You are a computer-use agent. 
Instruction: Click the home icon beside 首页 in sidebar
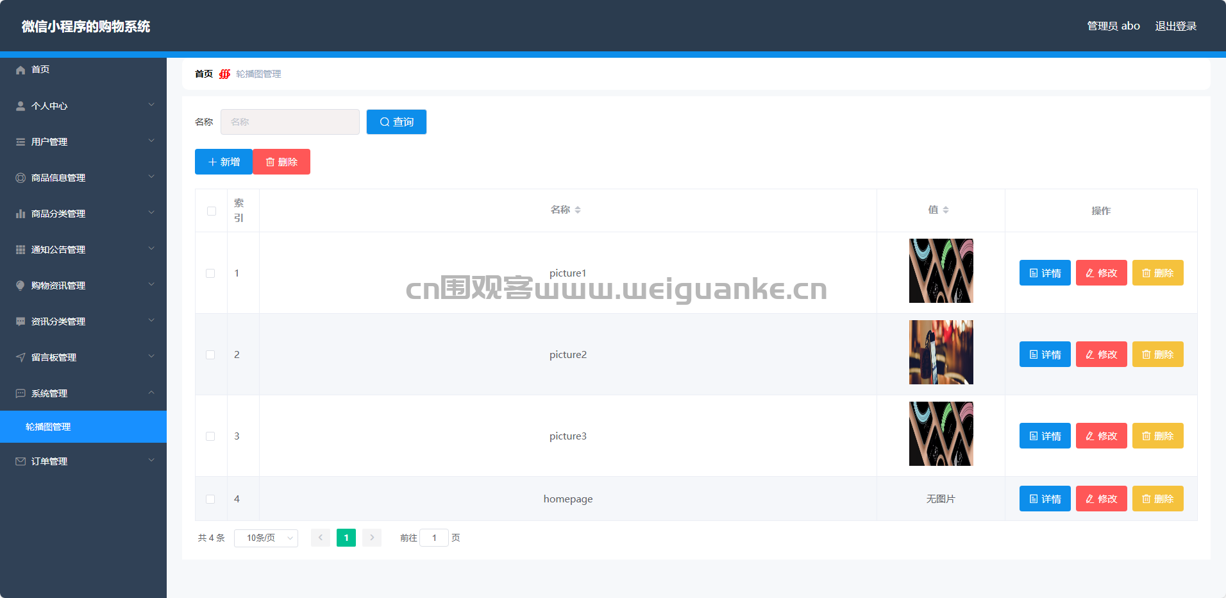21,70
